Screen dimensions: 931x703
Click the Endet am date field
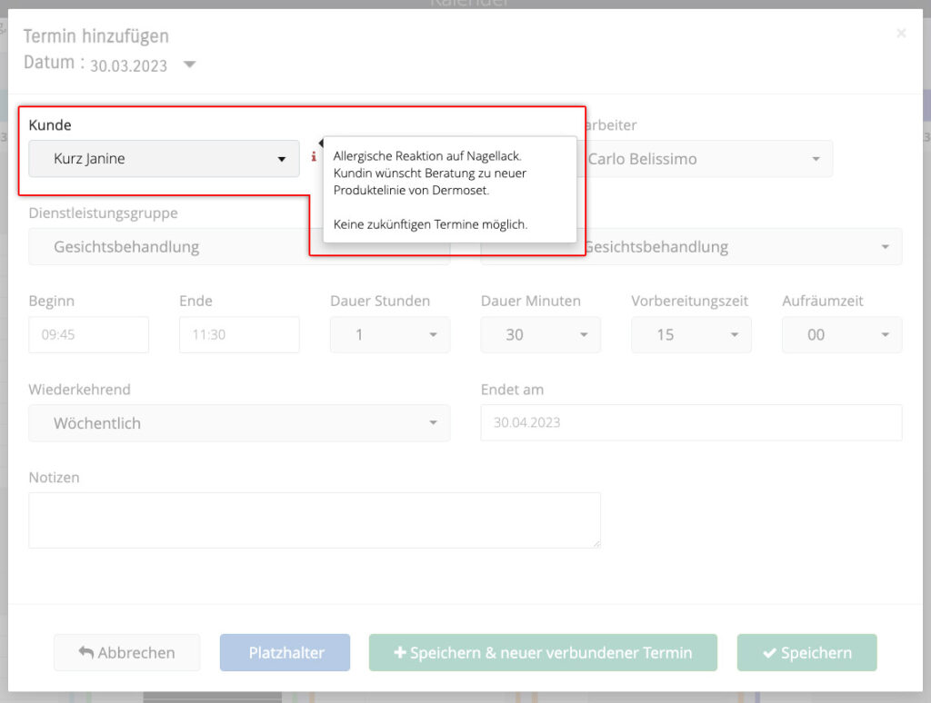(691, 423)
